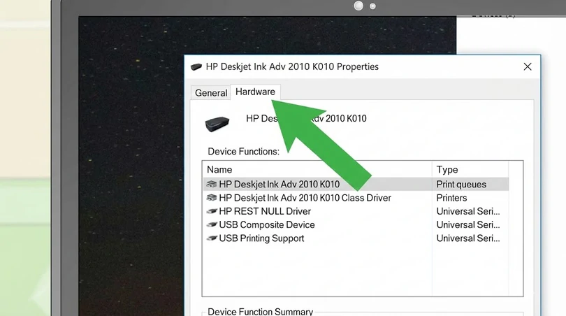This screenshot has width=566, height=316.
Task: Click the Print queues type cell
Action: (x=461, y=185)
